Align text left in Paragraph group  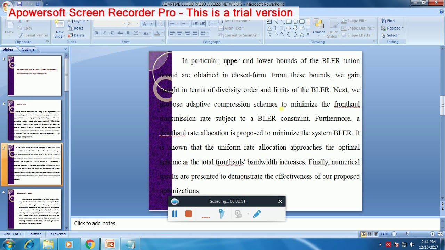172,33
